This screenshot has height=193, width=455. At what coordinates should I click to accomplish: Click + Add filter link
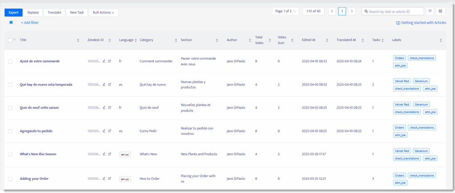30,23
